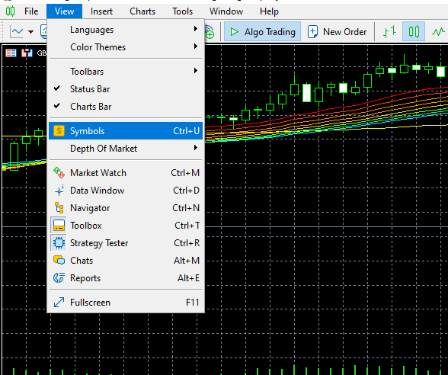The width and height of the screenshot is (448, 375).
Task: Open the chart type dropdown arrow
Action: pos(30,32)
